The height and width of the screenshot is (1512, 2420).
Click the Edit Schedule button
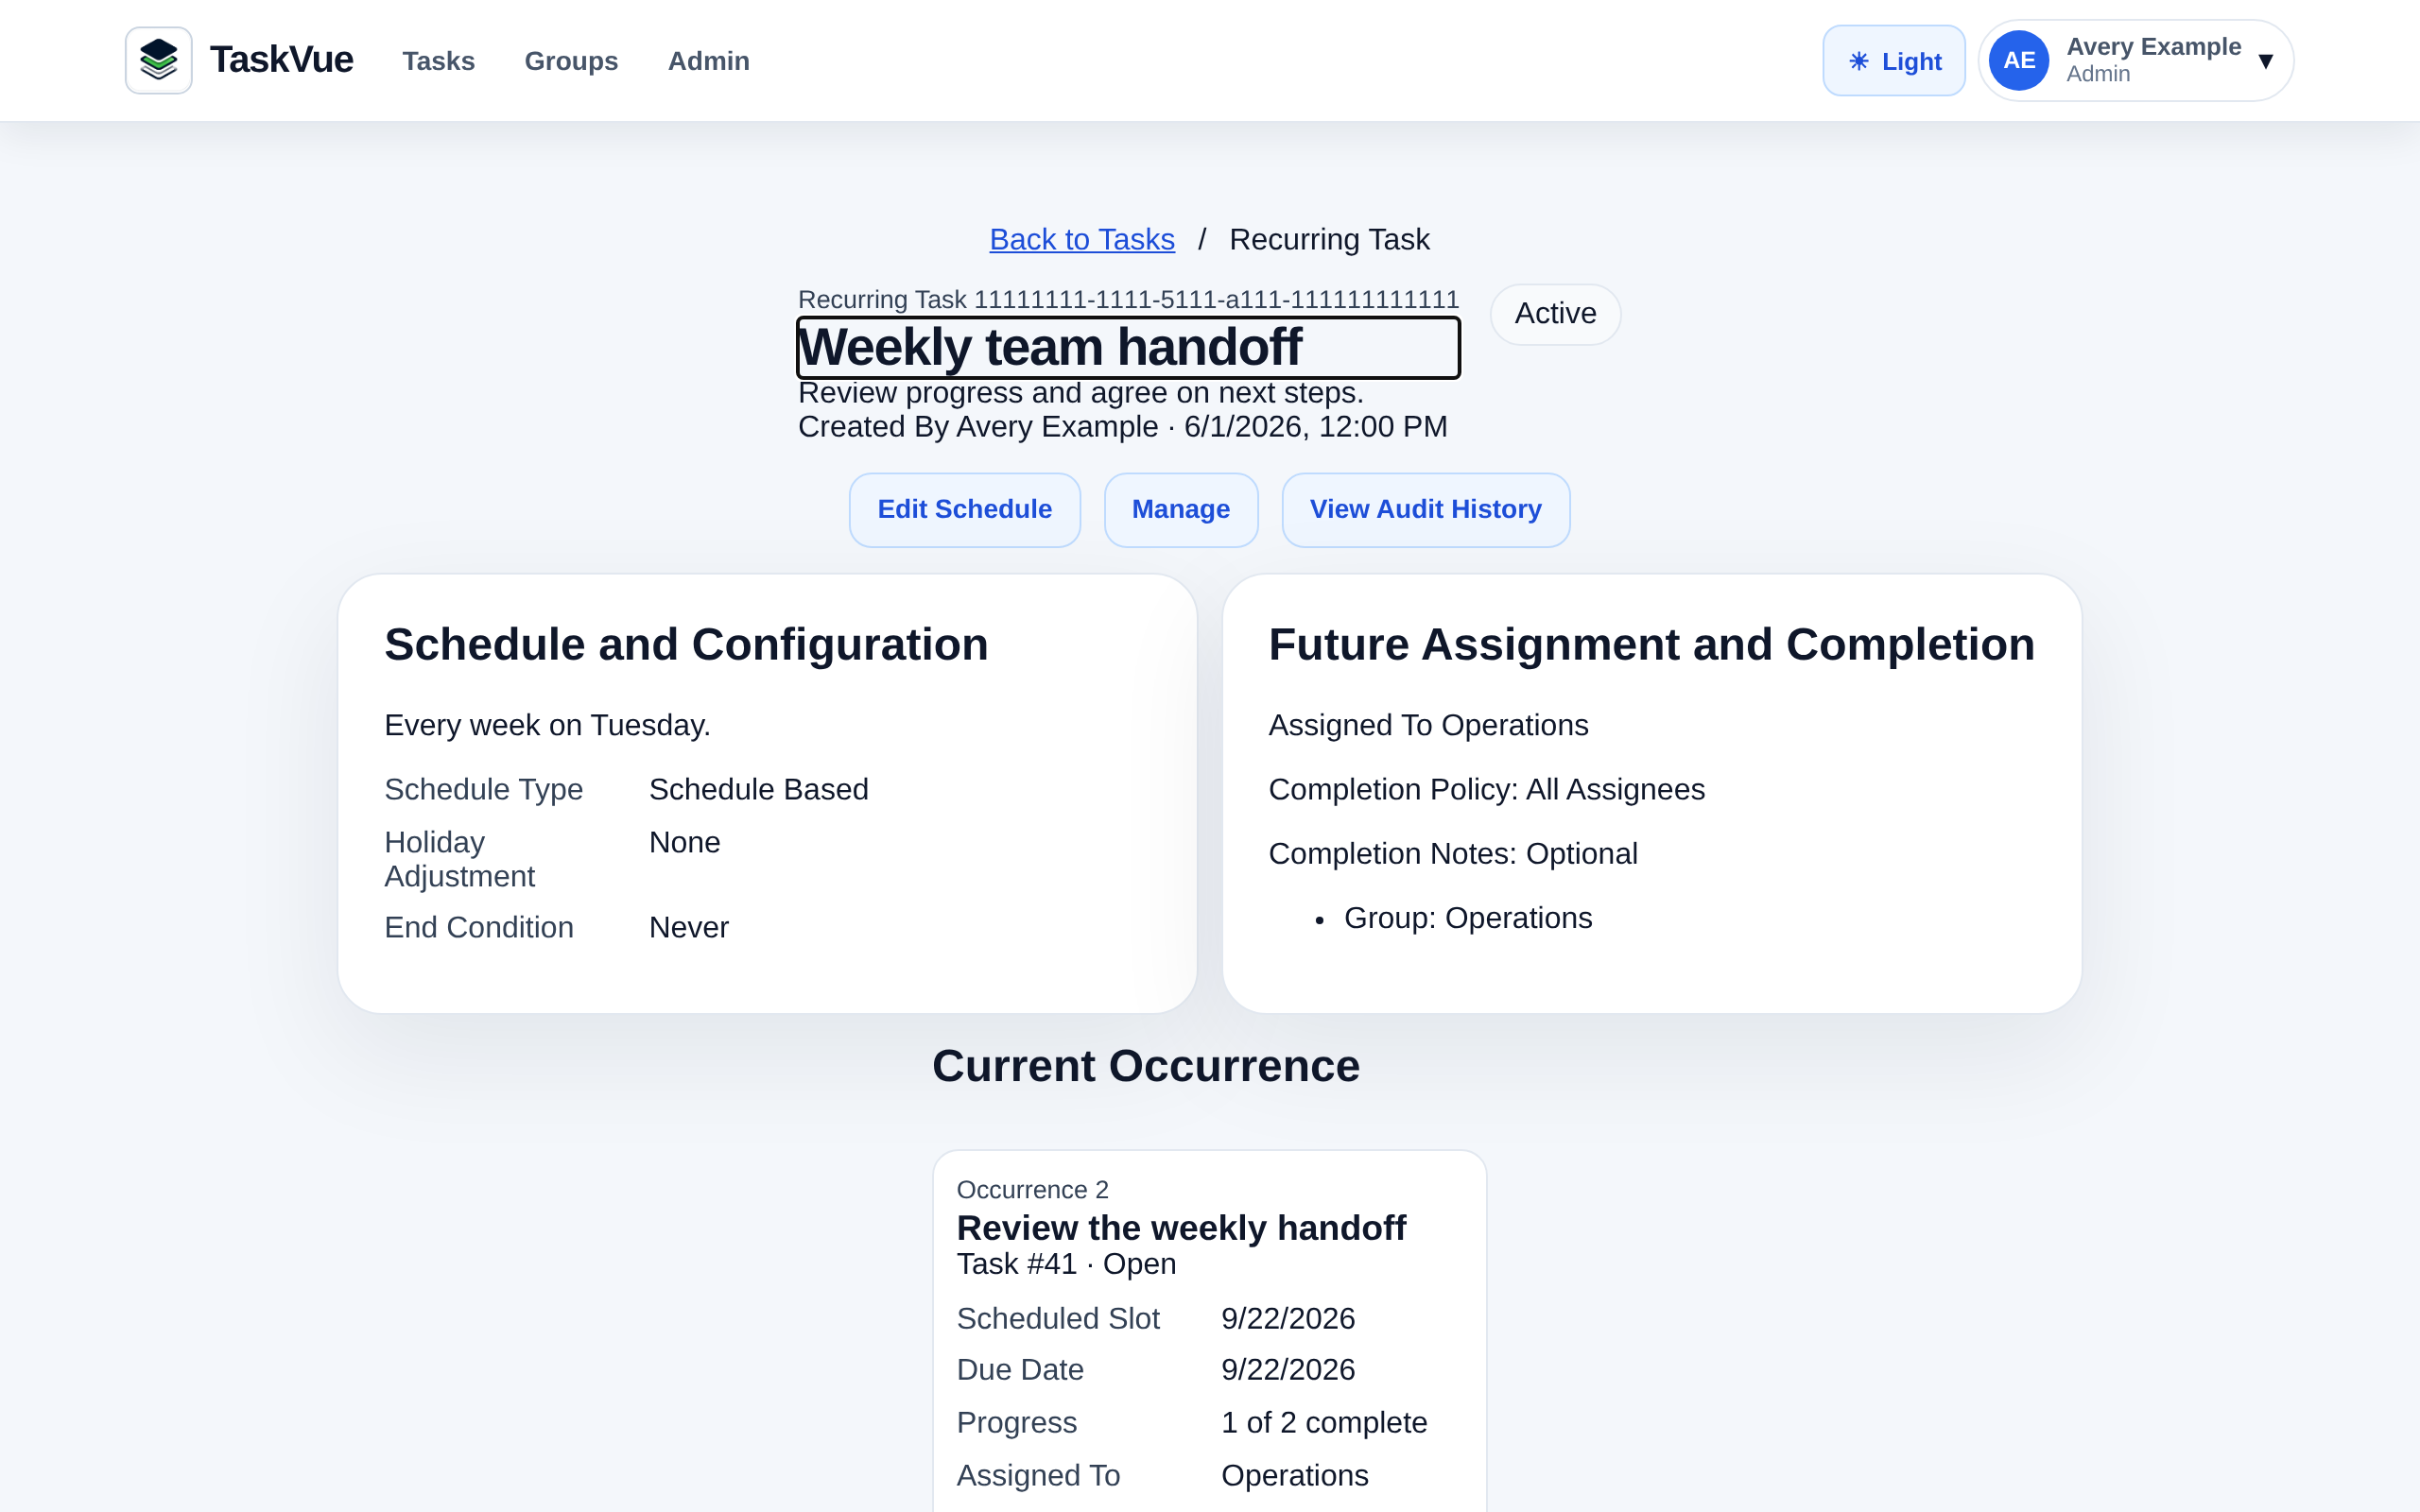(964, 509)
